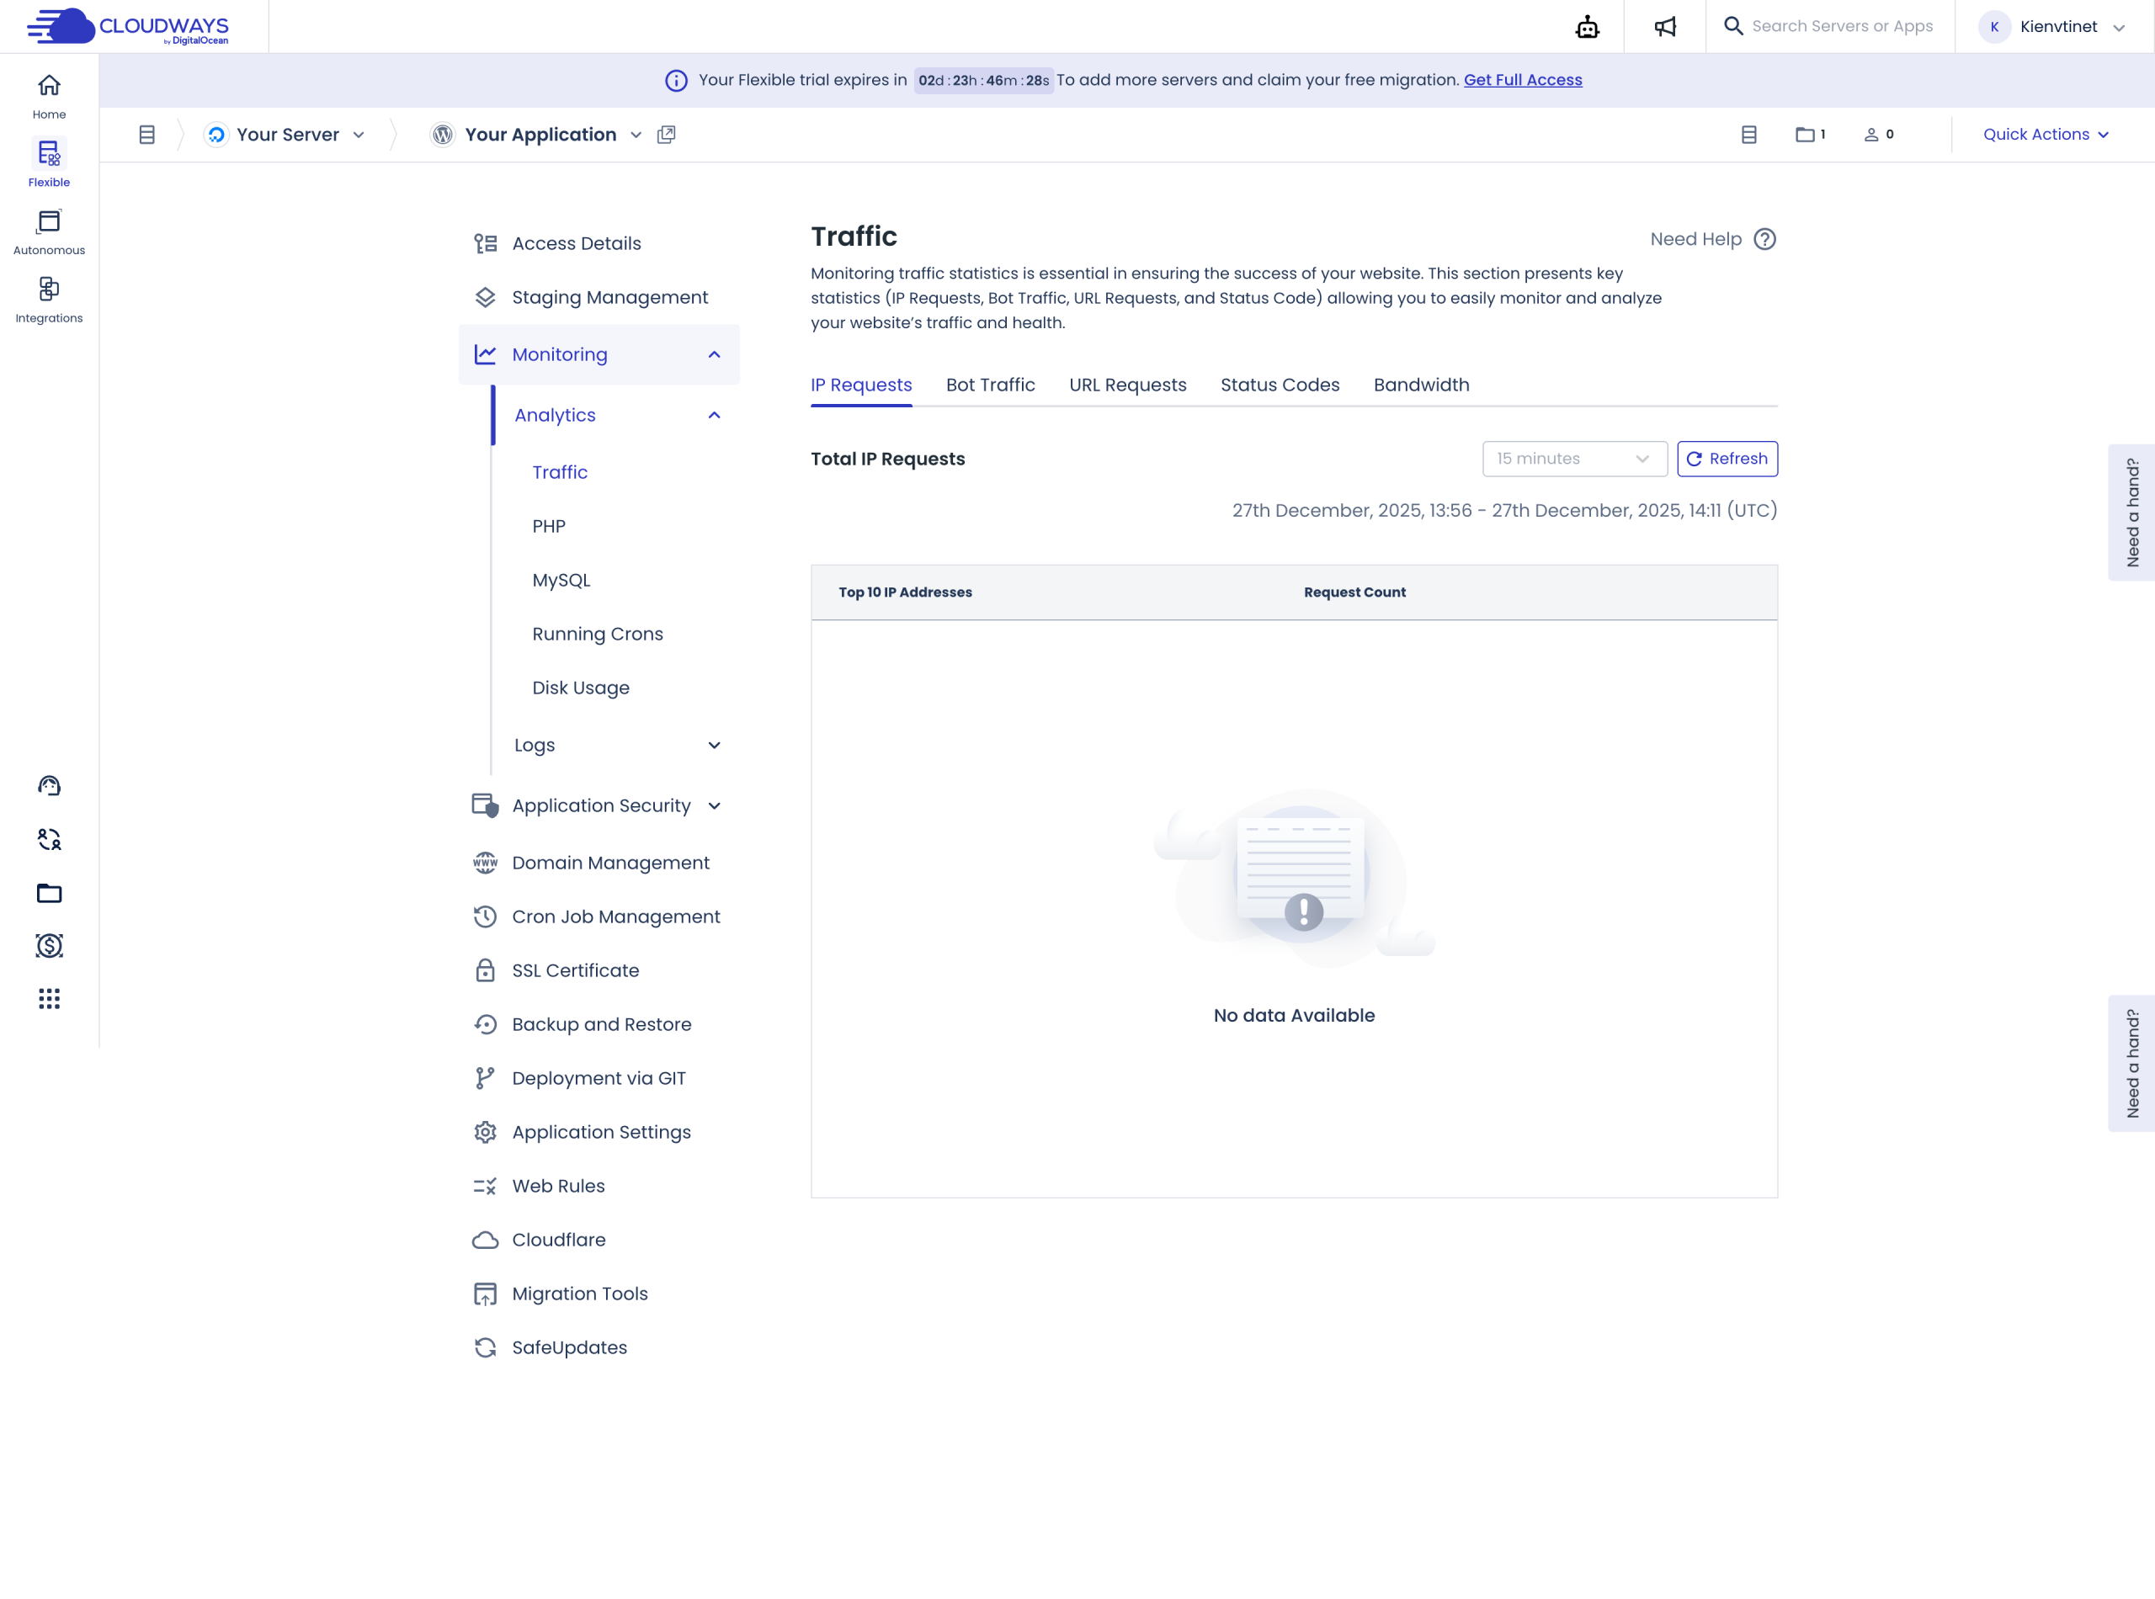The width and height of the screenshot is (2155, 1599).
Task: Switch to the Status Codes tab
Action: (1279, 385)
